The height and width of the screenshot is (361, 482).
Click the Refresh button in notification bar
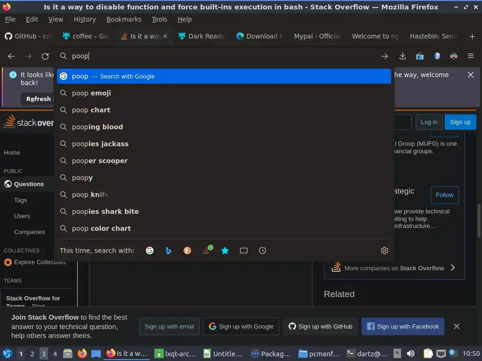point(39,99)
